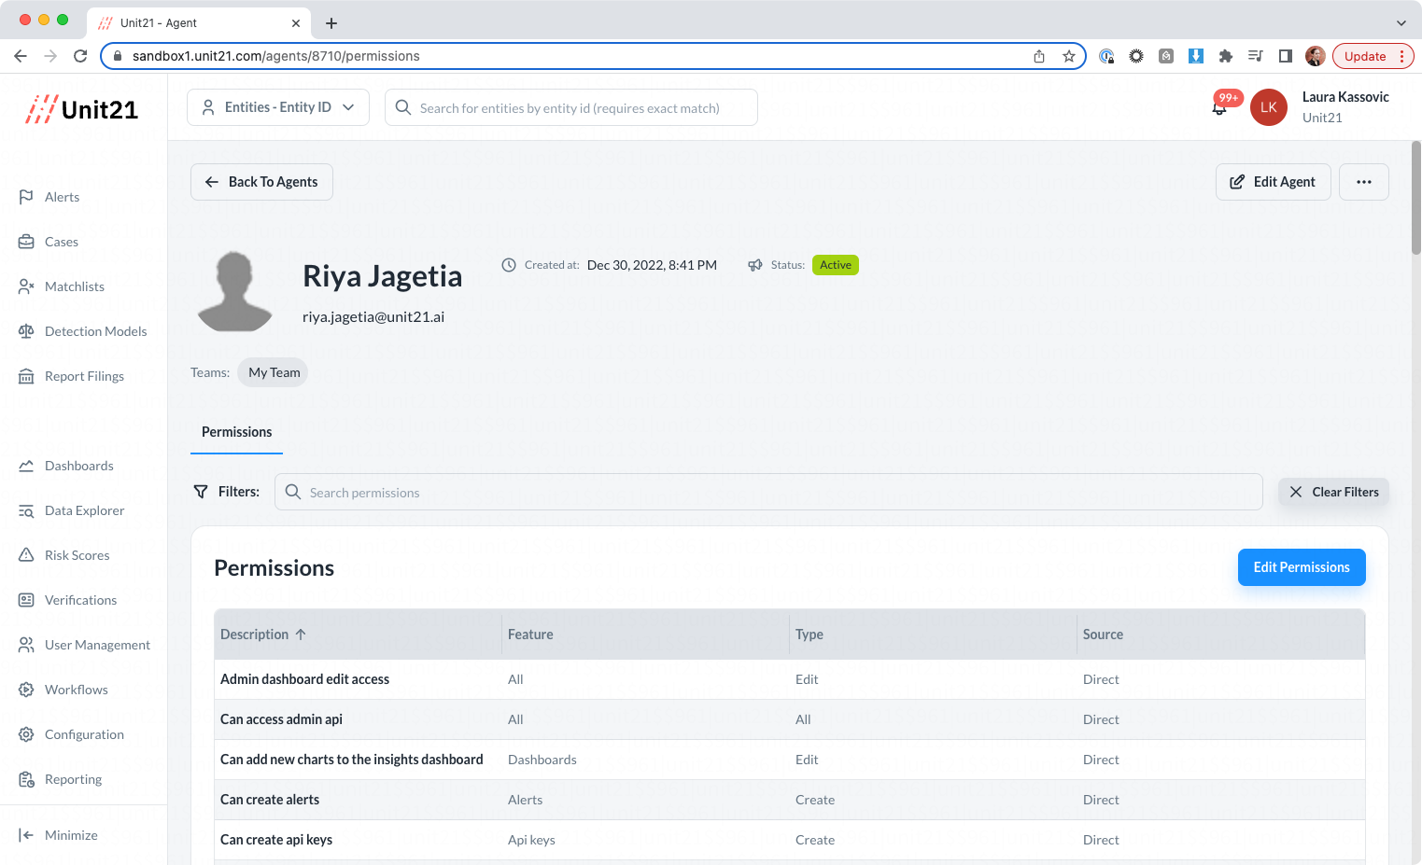Screen dimensions: 1422x865
Task: Switch to the Permissions tab
Action: (236, 432)
